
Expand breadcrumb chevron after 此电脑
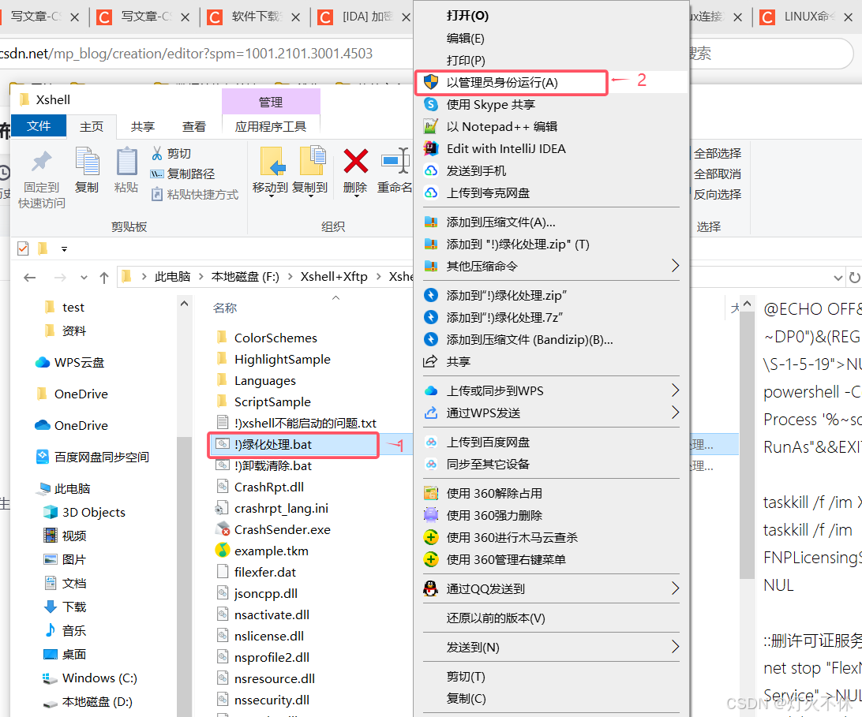coord(201,277)
